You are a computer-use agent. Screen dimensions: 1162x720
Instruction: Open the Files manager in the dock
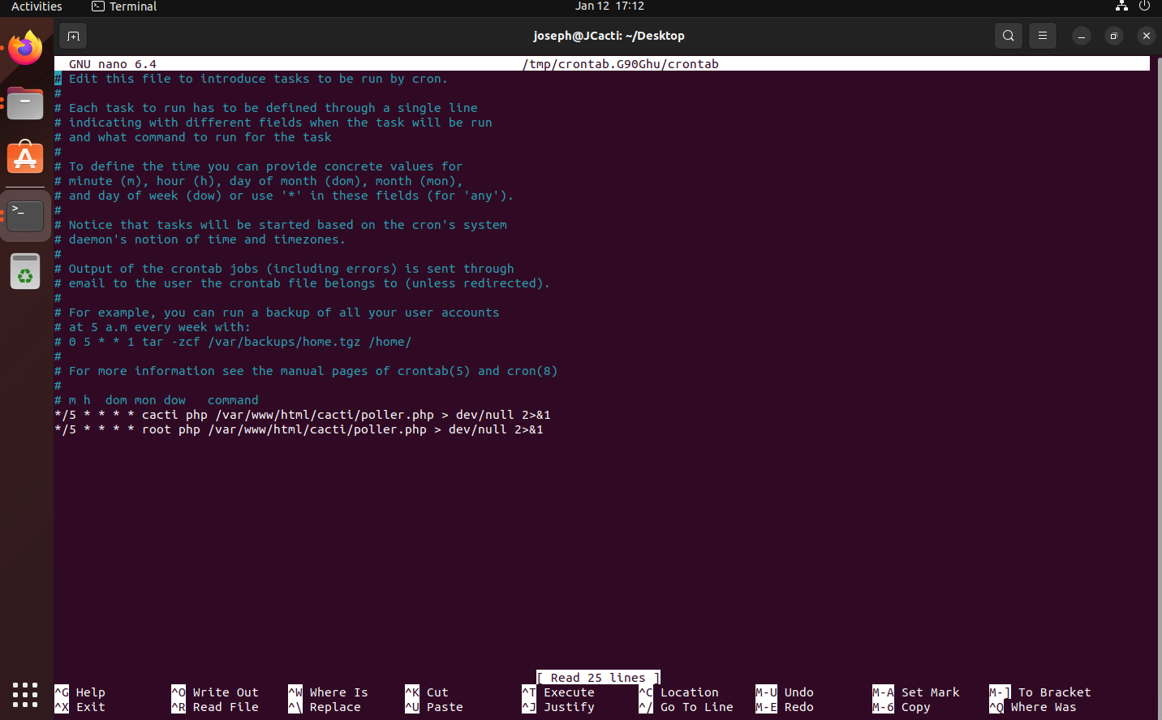(25, 103)
